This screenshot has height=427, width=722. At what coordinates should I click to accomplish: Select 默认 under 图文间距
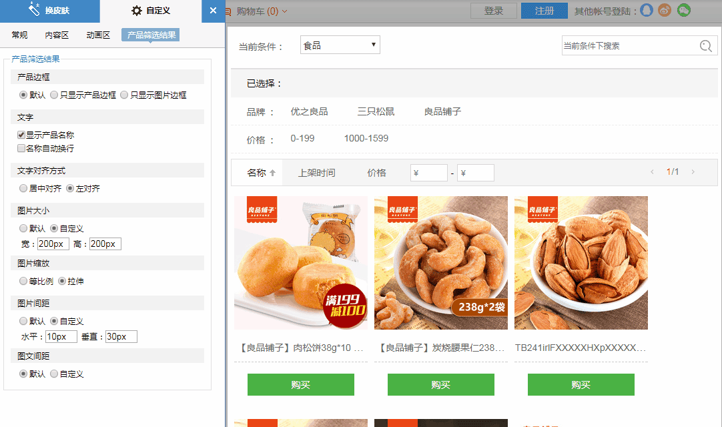point(23,374)
